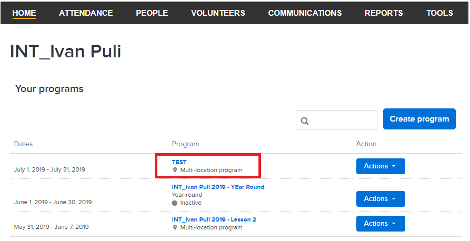Viewport: 470px width, 241px height.
Task: Focus the program search input field
Action: click(x=336, y=120)
